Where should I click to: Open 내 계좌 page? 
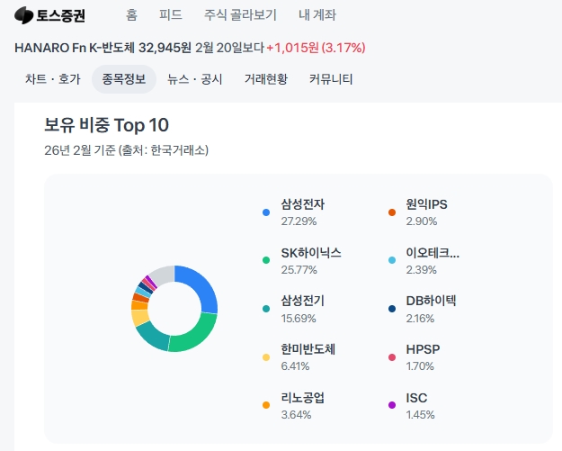click(317, 15)
